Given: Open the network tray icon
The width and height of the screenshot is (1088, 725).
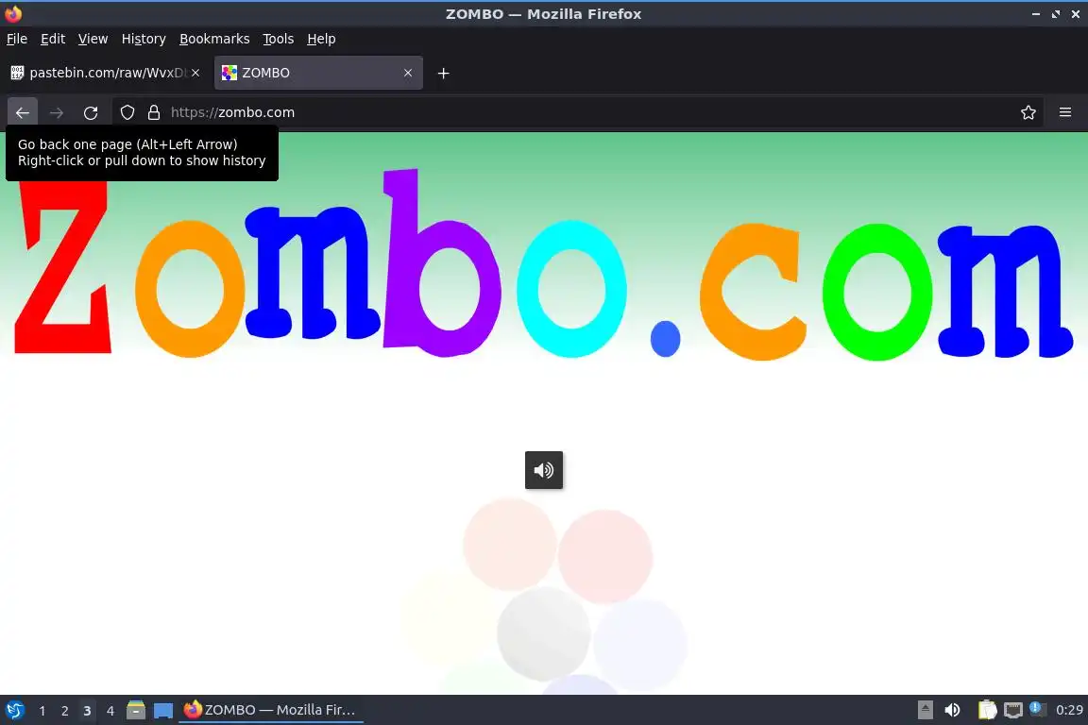Looking at the screenshot, I should pyautogui.click(x=1013, y=711).
